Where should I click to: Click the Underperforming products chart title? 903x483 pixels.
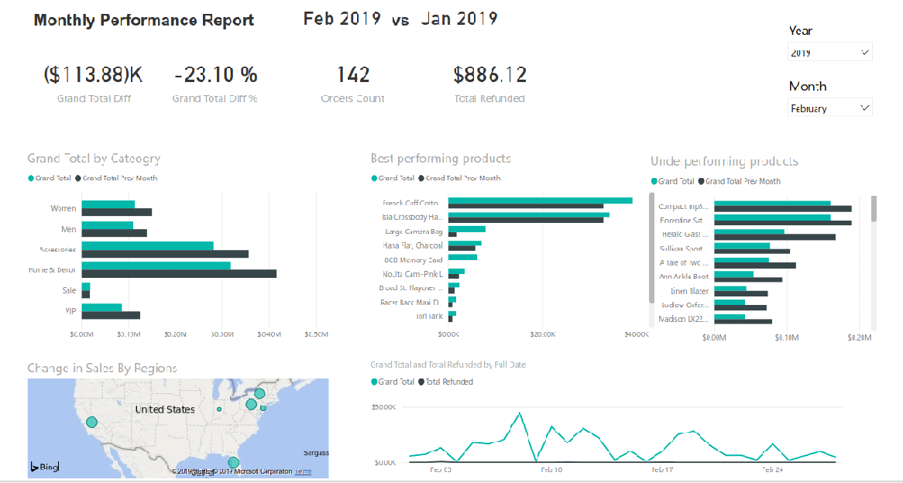click(x=724, y=161)
